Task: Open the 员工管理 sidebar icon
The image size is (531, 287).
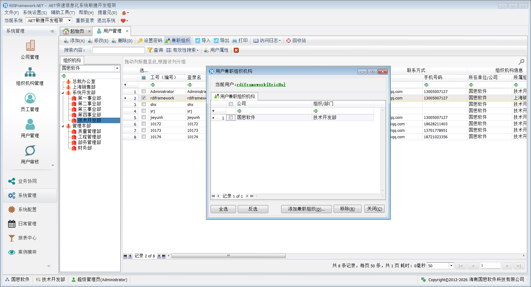Action: [30, 99]
